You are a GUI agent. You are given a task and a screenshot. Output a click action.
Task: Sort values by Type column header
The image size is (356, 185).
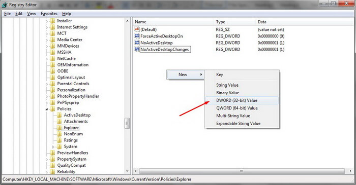point(235,22)
